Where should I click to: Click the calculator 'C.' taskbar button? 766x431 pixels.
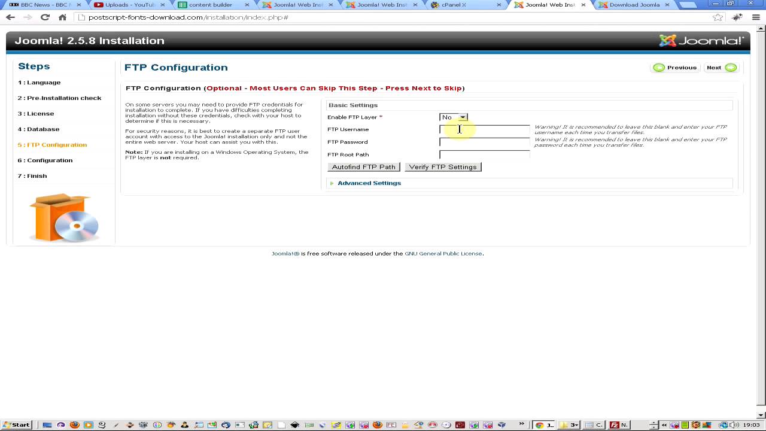[594, 425]
